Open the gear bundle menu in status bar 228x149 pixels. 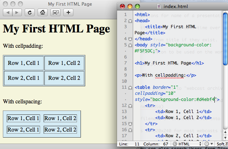209,144
